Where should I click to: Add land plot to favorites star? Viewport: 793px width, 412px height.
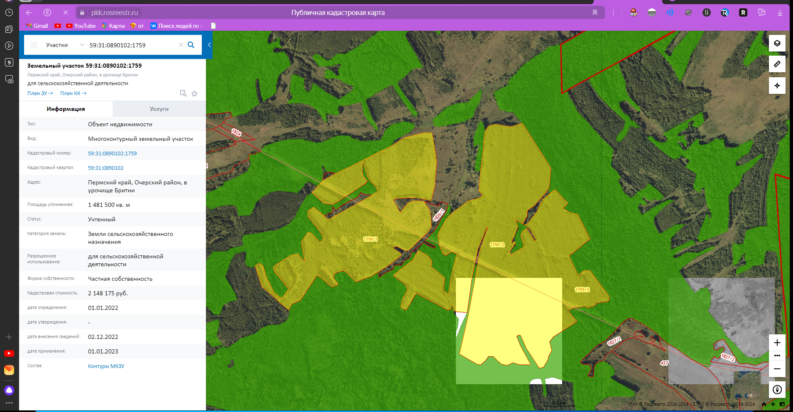pos(194,93)
